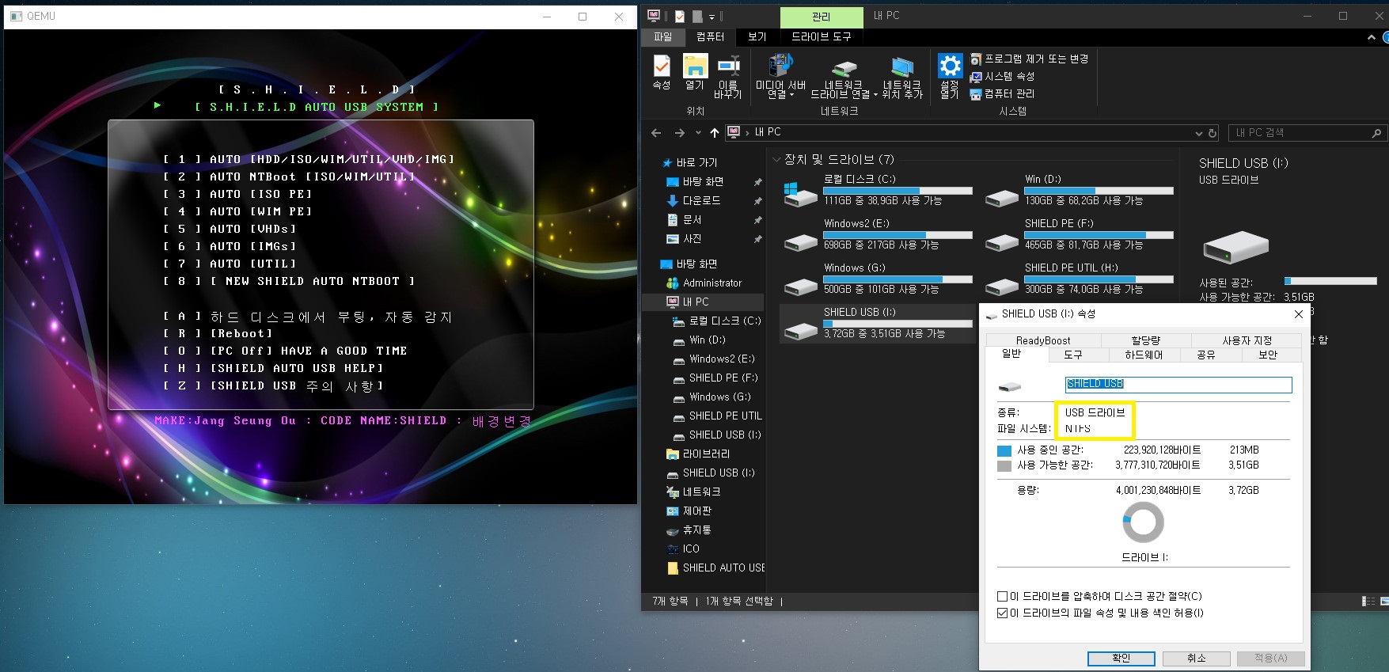Switch to the 보기 ribbon tab

(757, 37)
